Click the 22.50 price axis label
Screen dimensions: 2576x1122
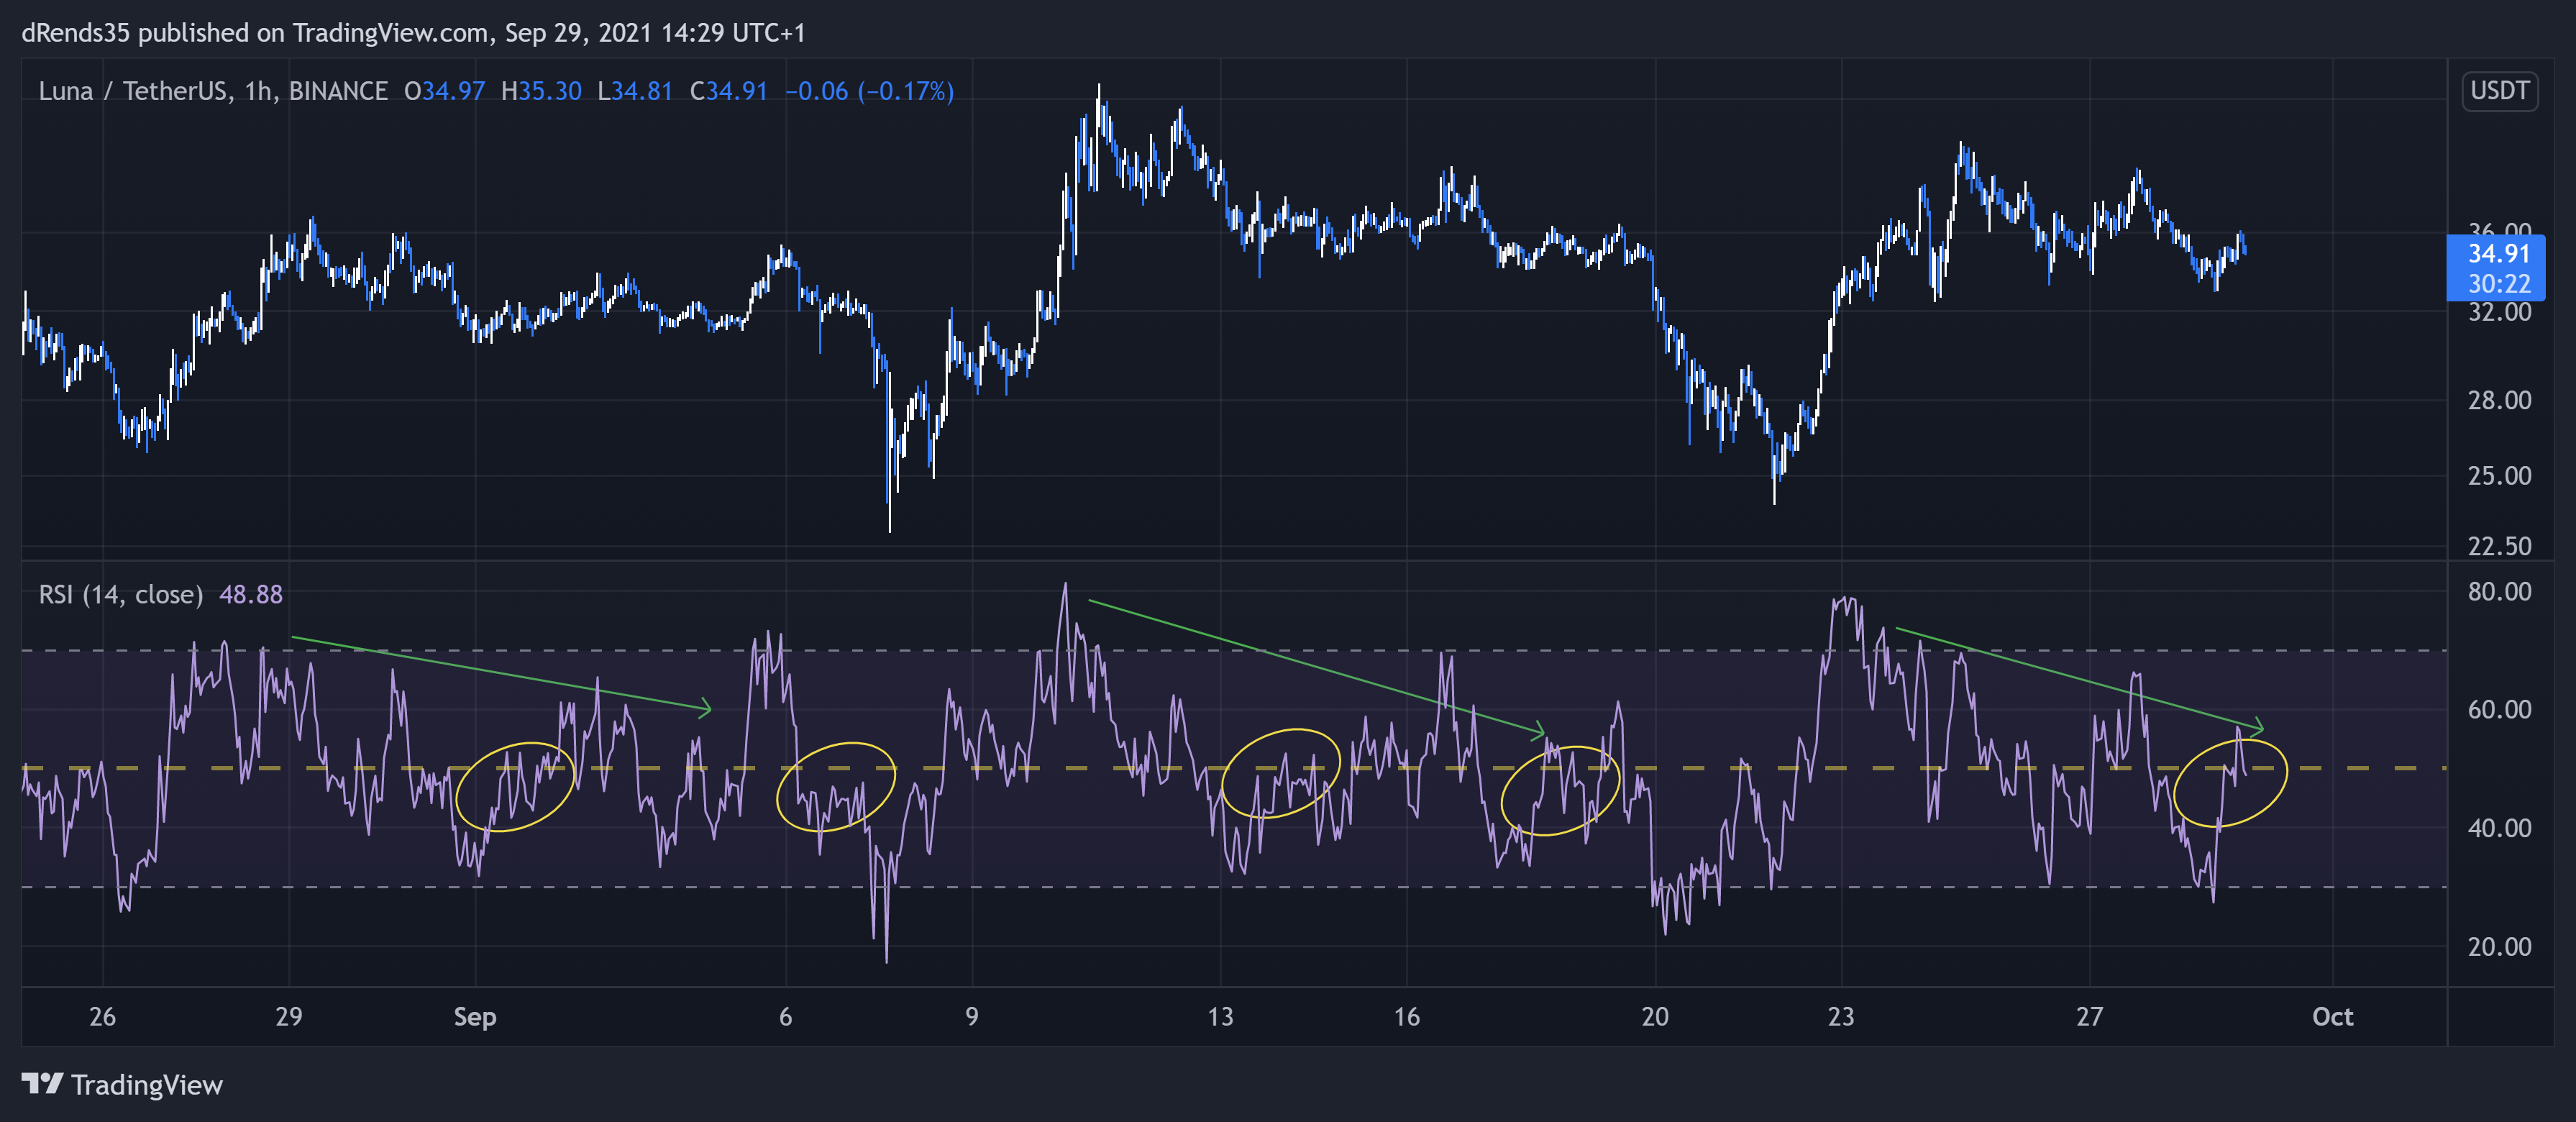pyautogui.click(x=2499, y=546)
